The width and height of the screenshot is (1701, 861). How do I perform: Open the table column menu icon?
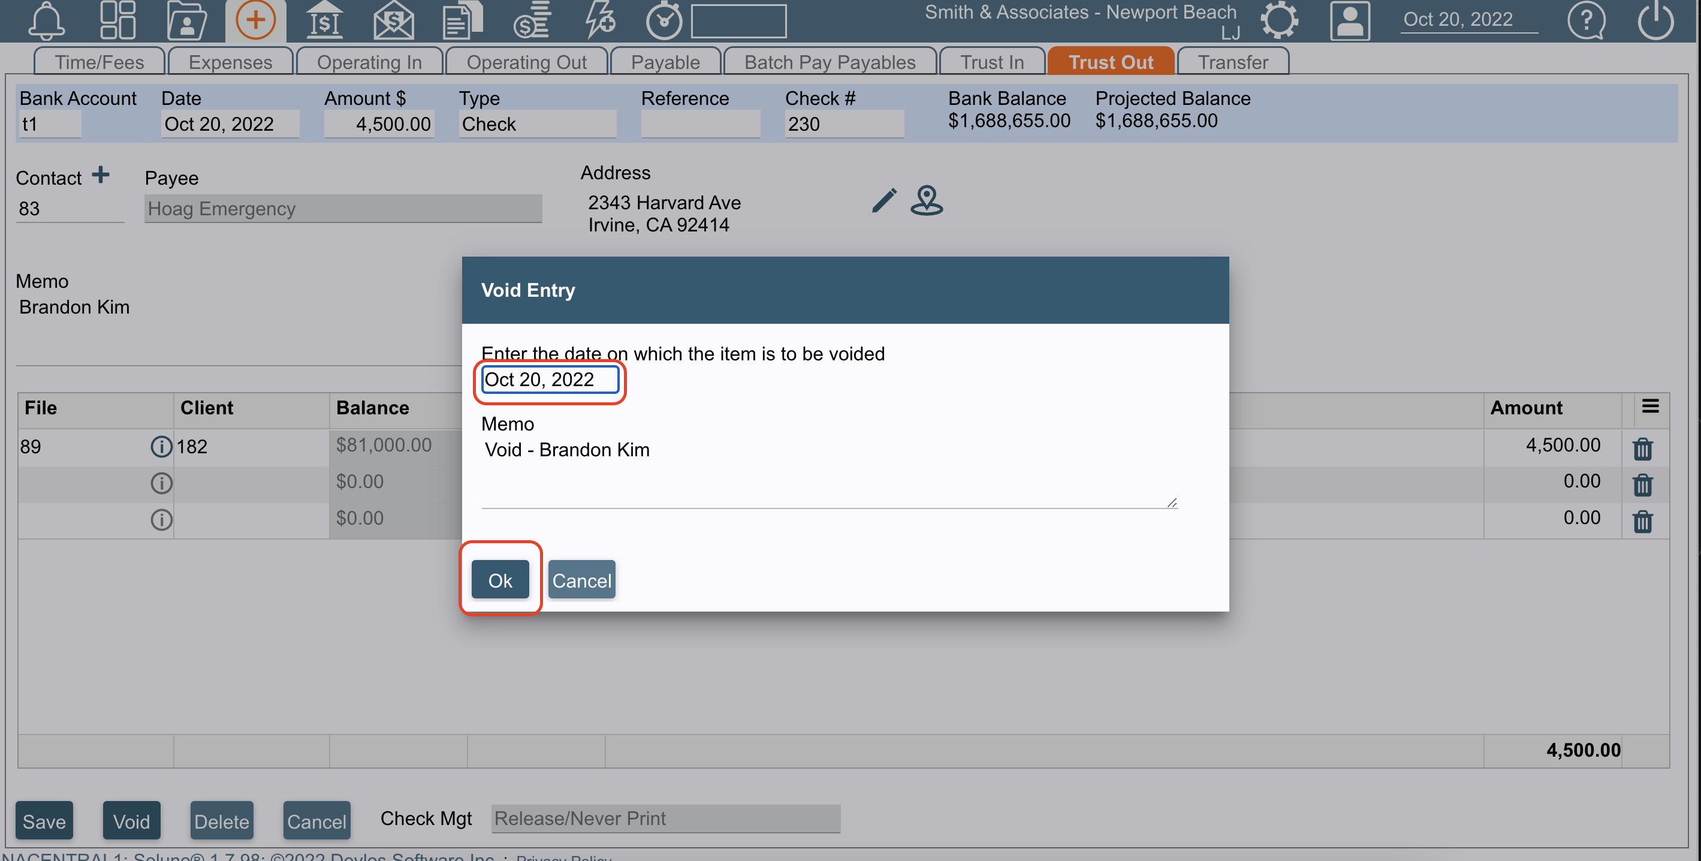click(1650, 407)
